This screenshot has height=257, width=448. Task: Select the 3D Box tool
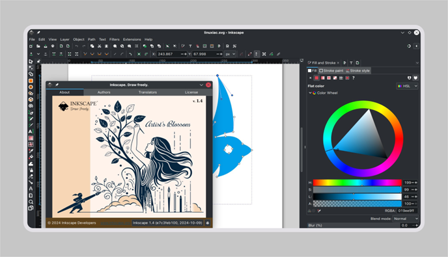tap(31, 100)
